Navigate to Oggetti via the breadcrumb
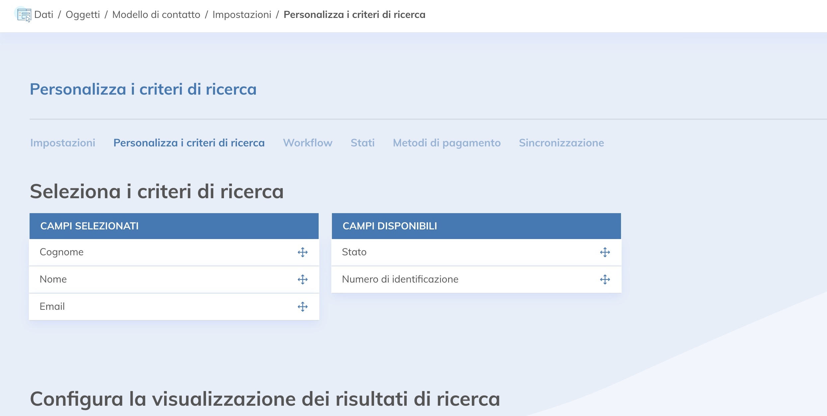This screenshot has width=827, height=416. tap(83, 15)
